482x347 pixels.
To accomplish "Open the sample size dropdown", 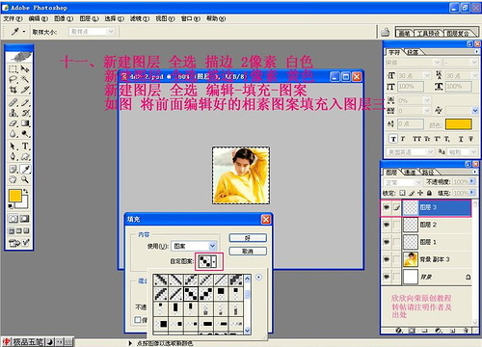I will point(92,32).
